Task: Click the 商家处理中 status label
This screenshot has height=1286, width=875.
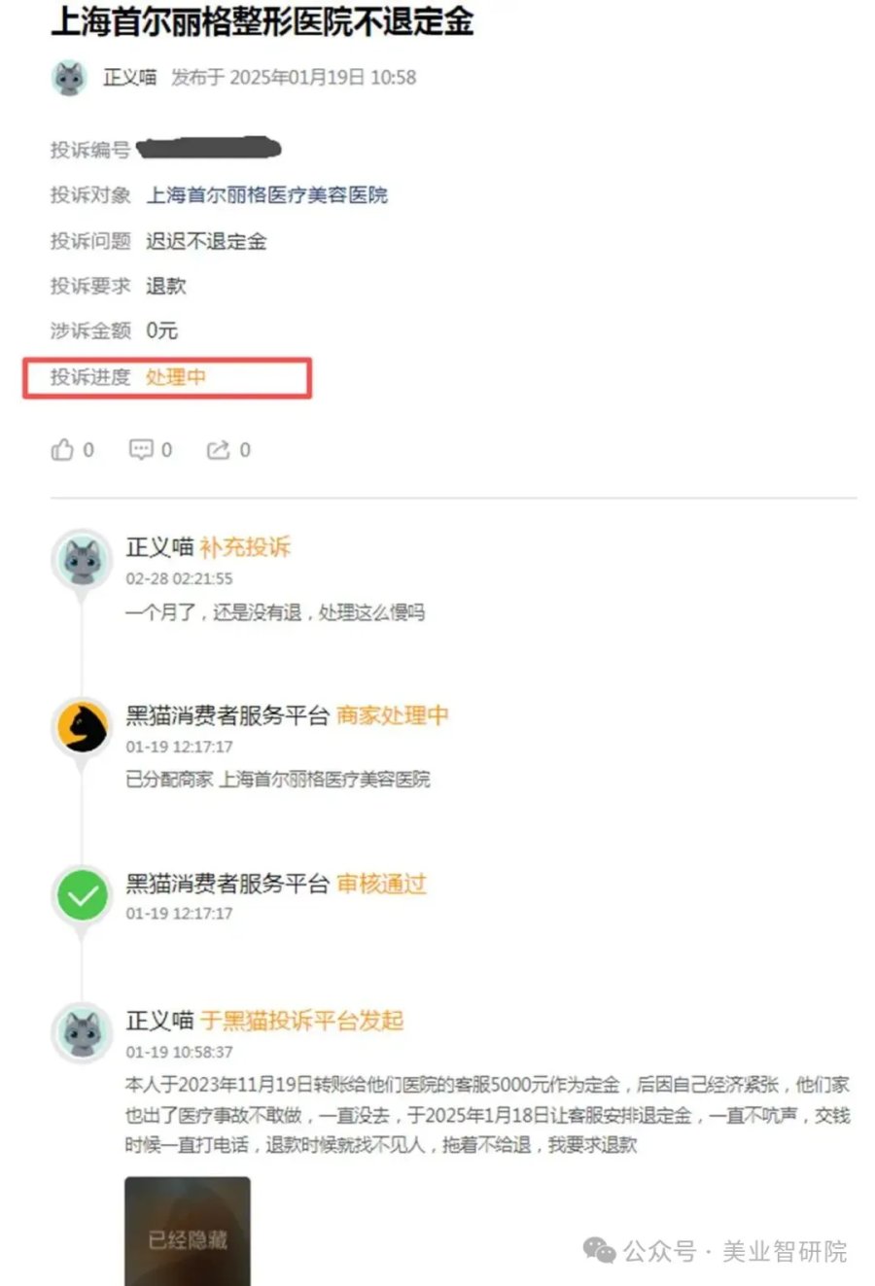Action: pos(393,715)
